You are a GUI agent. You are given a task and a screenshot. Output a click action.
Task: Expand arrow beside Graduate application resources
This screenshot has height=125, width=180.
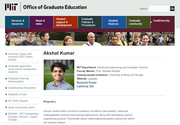(x=6, y=66)
